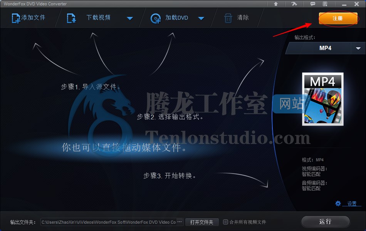This screenshot has height=231, width=366.
Task: Open the feedback speech bubble icon
Action: tap(312, 4)
